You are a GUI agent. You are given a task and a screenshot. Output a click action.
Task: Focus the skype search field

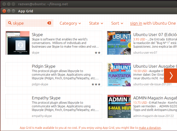pyautogui.click(x=30, y=23)
